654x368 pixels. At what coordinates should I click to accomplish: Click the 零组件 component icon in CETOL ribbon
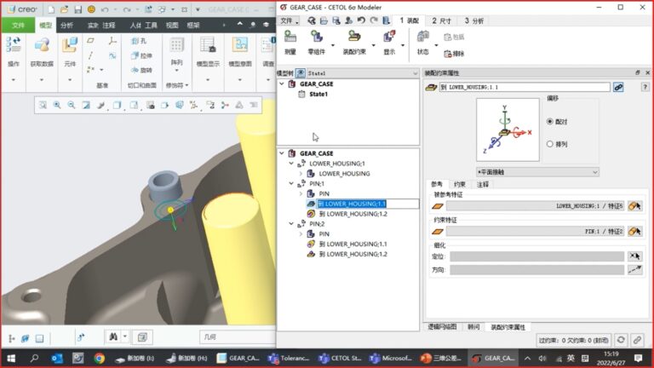[x=317, y=37]
